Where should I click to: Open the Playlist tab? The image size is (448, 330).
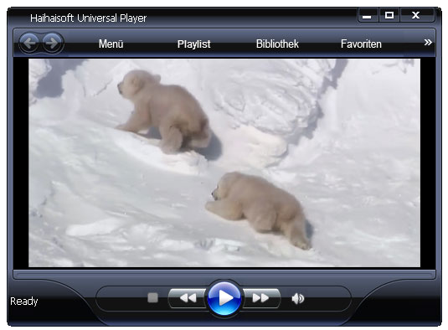193,44
